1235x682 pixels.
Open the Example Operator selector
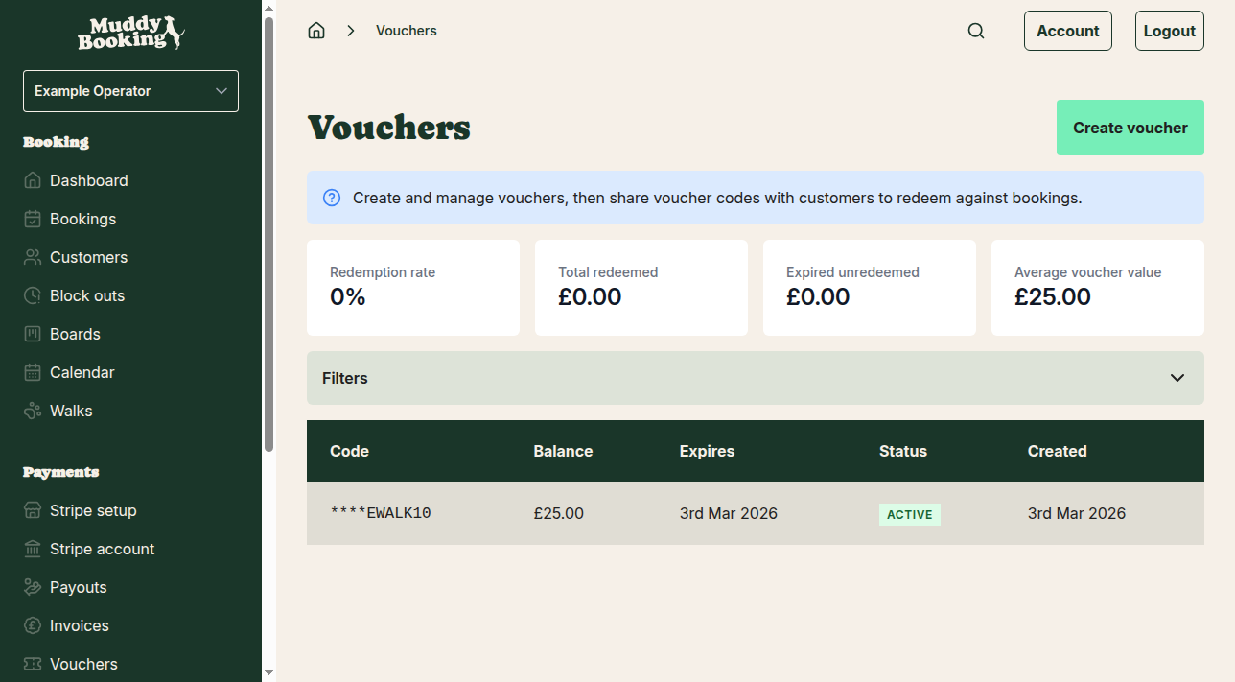(130, 90)
